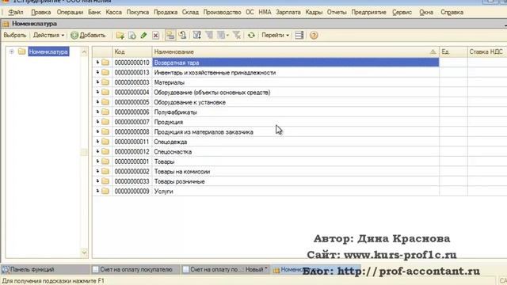The width and height of the screenshot is (507, 285).
Task: Click code 0000000033 cell
Action: (132, 181)
